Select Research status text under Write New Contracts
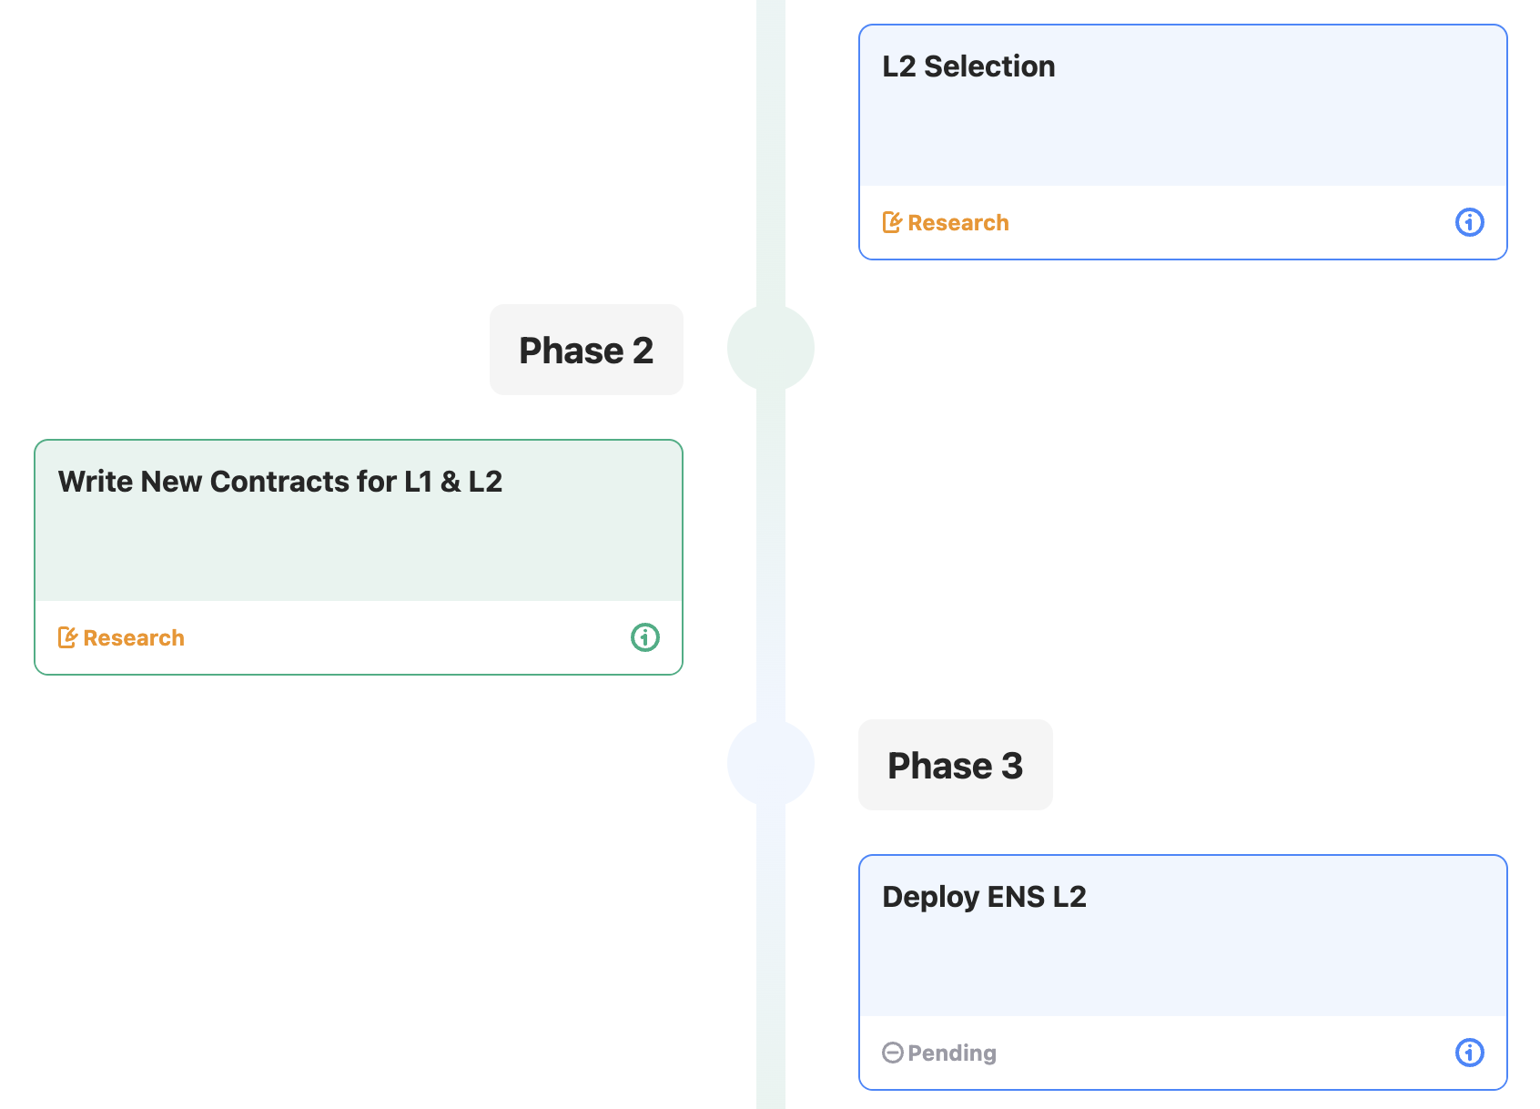The image size is (1540, 1109). point(134,638)
